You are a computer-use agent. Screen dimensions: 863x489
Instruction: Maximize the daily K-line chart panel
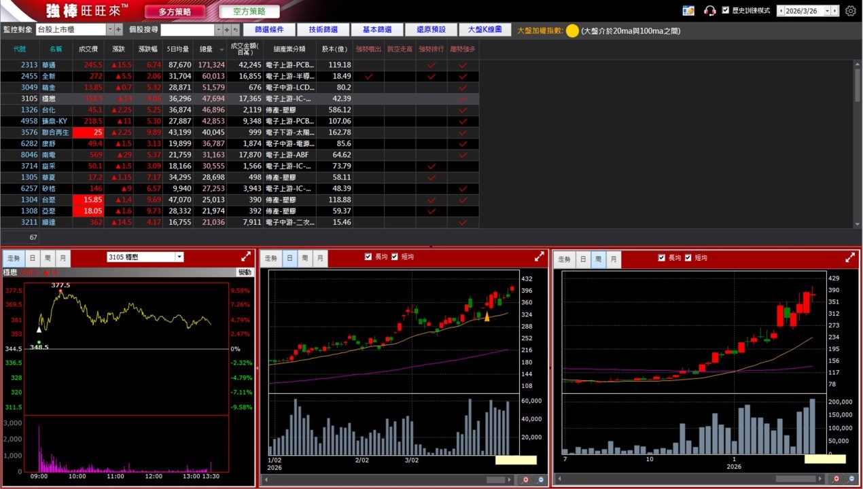540,257
